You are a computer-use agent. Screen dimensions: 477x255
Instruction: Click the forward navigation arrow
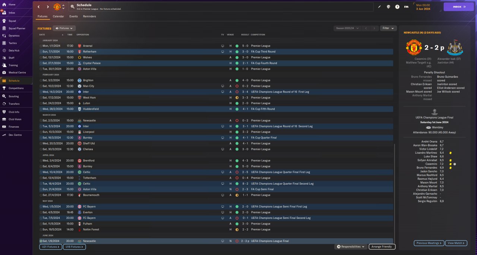48,7
